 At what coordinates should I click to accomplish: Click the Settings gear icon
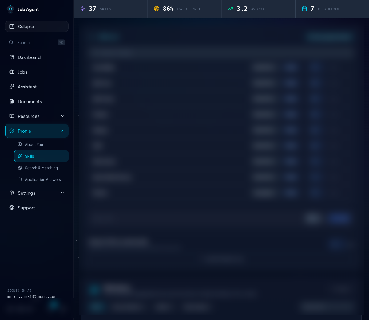click(12, 193)
